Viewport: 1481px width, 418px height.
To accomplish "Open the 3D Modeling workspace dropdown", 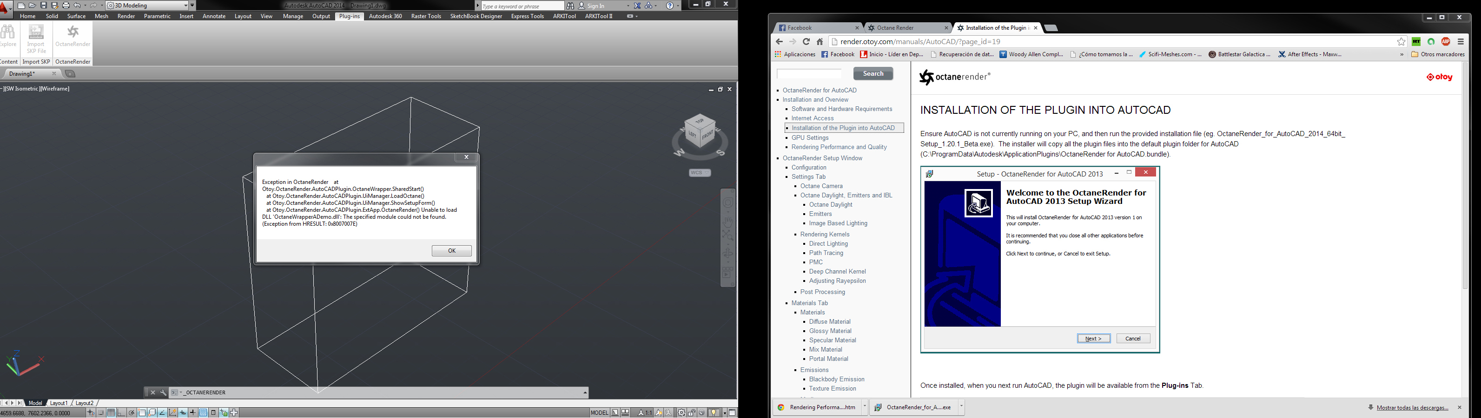I will (x=148, y=5).
